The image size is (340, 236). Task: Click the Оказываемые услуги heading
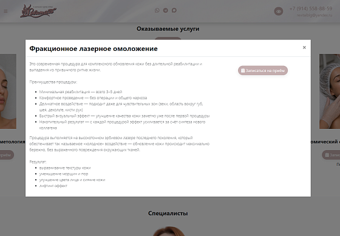168,29
